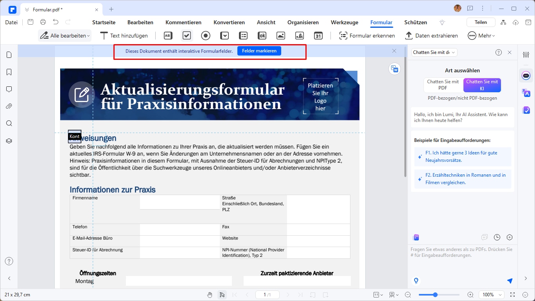535x301 pixels.
Task: Click the Firmenname form input field
Action: tap(180, 202)
